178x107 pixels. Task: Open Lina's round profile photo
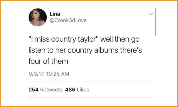38,17
